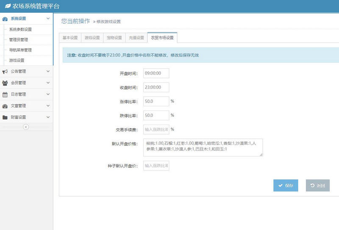Click the 公告管理 megaphone icon
The height and width of the screenshot is (230, 339).
coord(5,72)
